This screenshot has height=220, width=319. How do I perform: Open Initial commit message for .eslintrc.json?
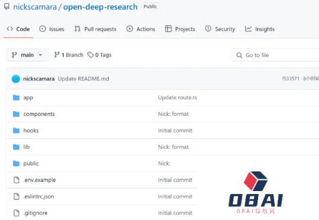pos(175,196)
